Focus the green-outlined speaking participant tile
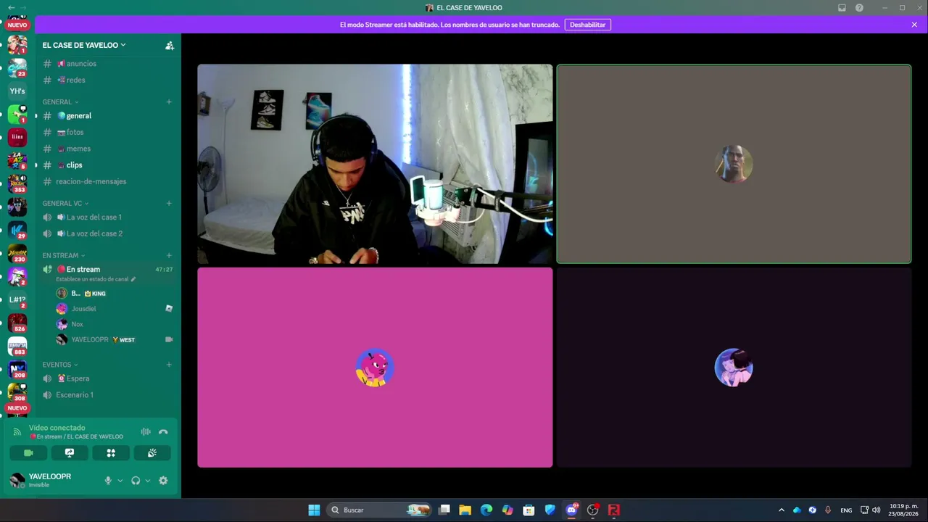The image size is (928, 522). point(734,165)
